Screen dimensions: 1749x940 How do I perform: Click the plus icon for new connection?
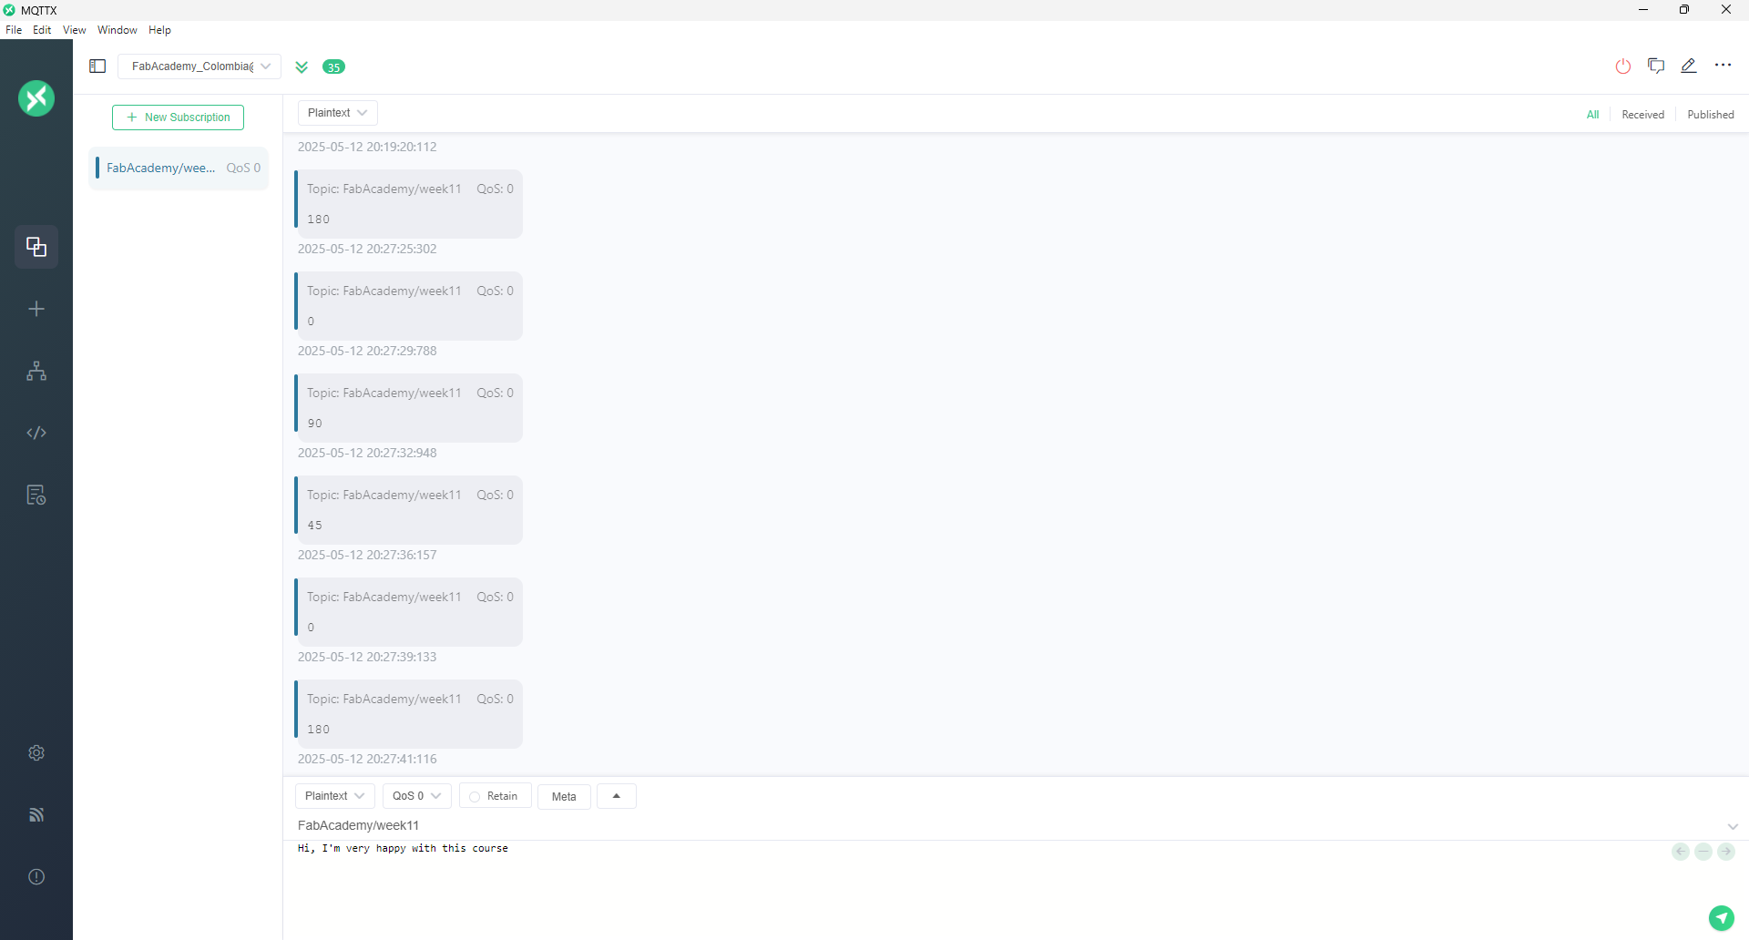tap(36, 309)
